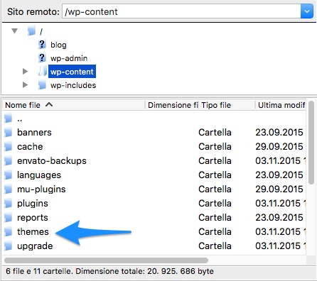This screenshot has height=281, width=317.
Task: Select the cache file name
Action: pos(30,147)
